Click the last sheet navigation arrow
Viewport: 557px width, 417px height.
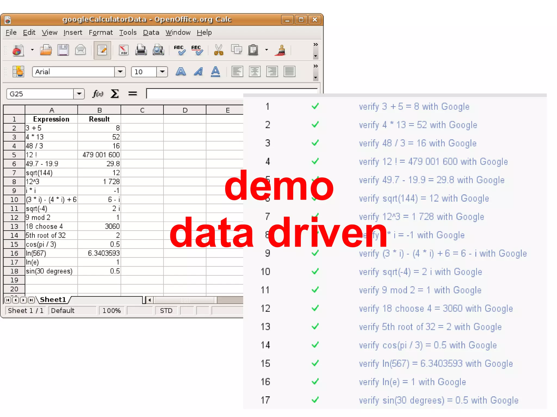[31, 300]
